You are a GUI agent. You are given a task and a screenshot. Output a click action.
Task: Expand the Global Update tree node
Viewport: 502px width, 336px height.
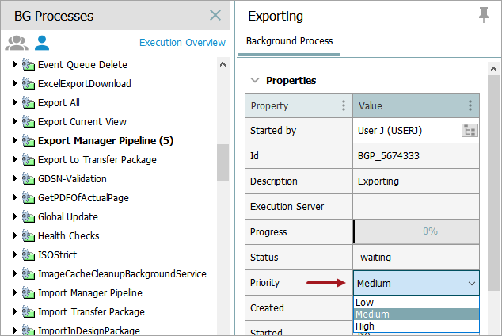[14, 217]
